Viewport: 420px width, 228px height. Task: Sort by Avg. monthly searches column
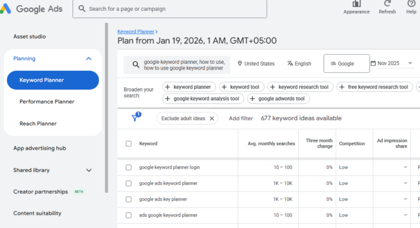[x=271, y=144]
